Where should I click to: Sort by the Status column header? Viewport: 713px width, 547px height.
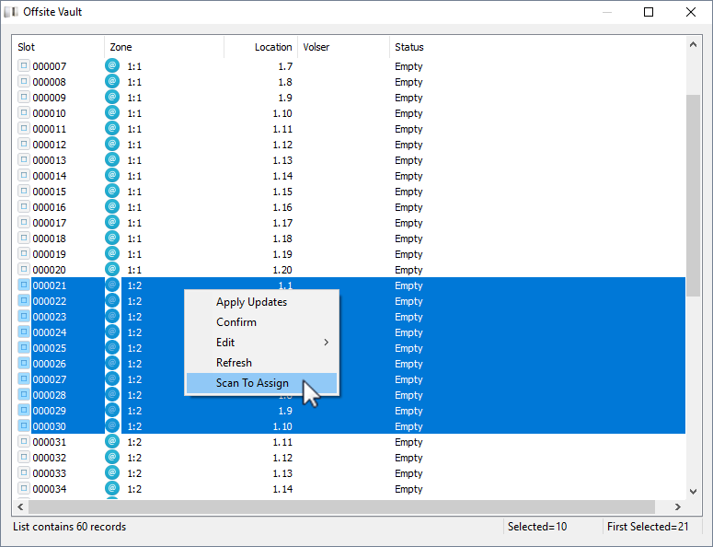pos(408,47)
